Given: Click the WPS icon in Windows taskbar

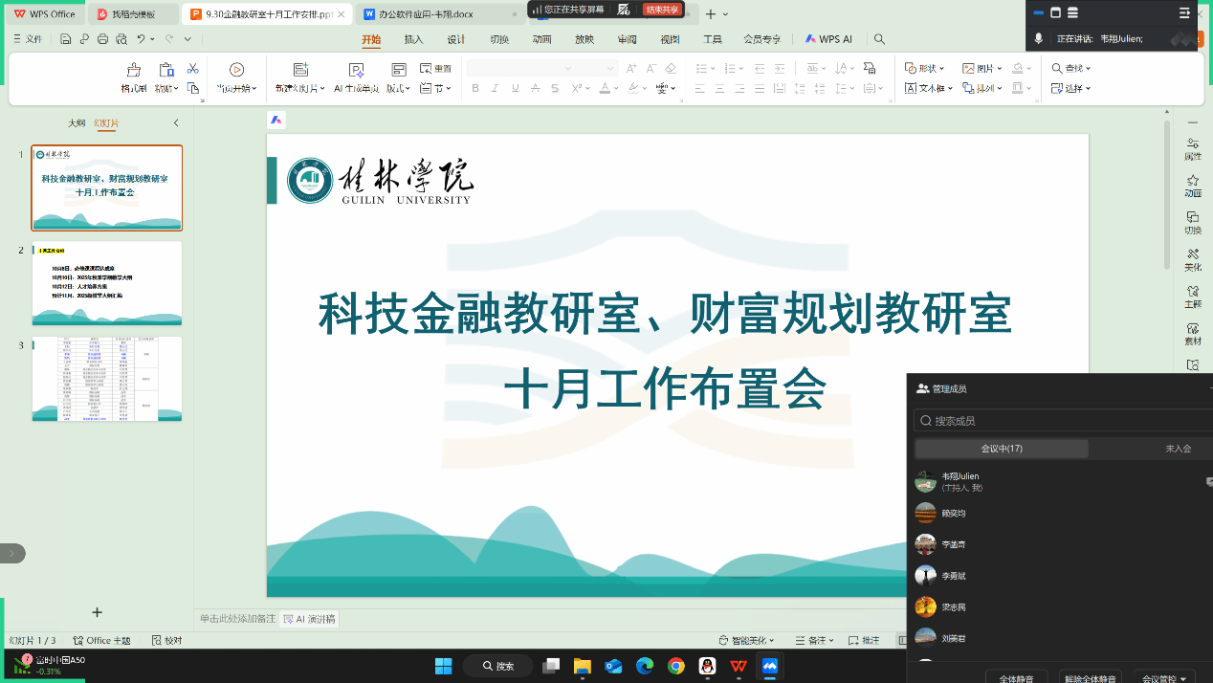Looking at the screenshot, I should [739, 666].
